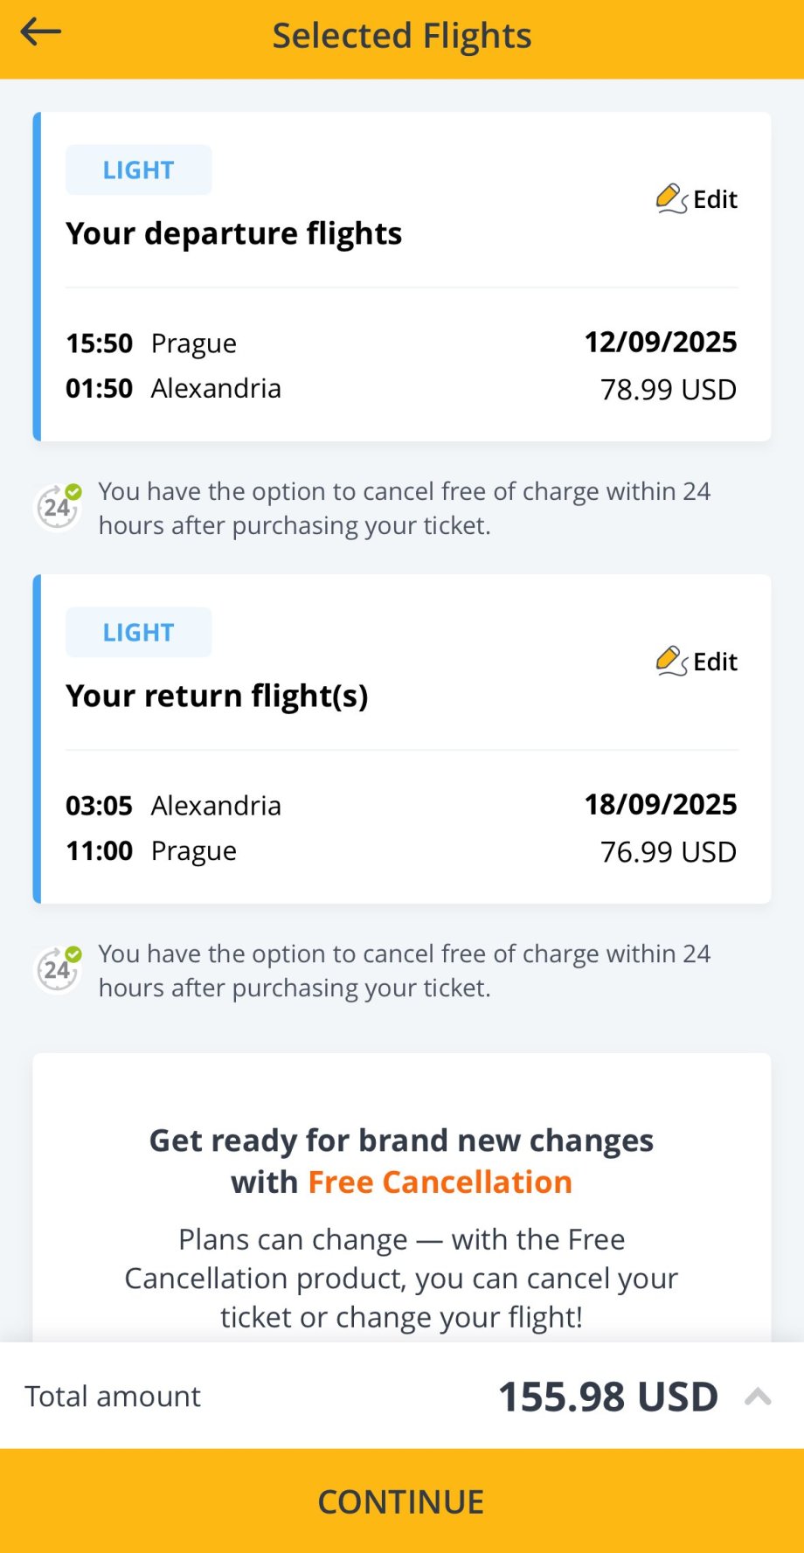Open the Free Cancellation orange text
The image size is (804, 1553).
[x=440, y=1182]
